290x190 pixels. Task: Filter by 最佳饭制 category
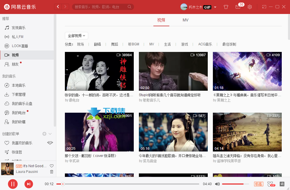pyautogui.click(x=229, y=44)
